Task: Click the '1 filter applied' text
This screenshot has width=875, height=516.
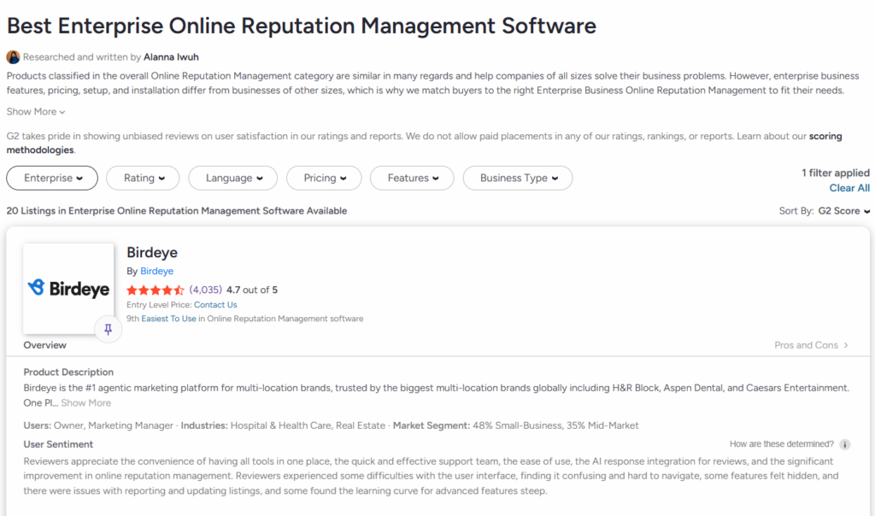Action: [836, 173]
